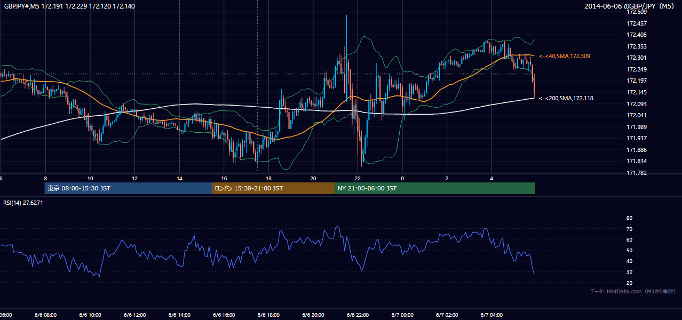Click the 40 SMA 172.309 label
This screenshot has width=682, height=320.
[x=565, y=56]
